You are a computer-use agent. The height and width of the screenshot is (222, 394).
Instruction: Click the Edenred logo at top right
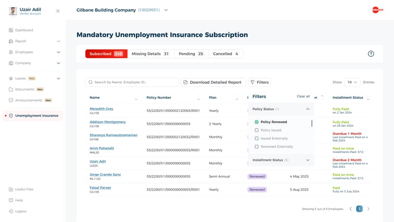[377, 10]
